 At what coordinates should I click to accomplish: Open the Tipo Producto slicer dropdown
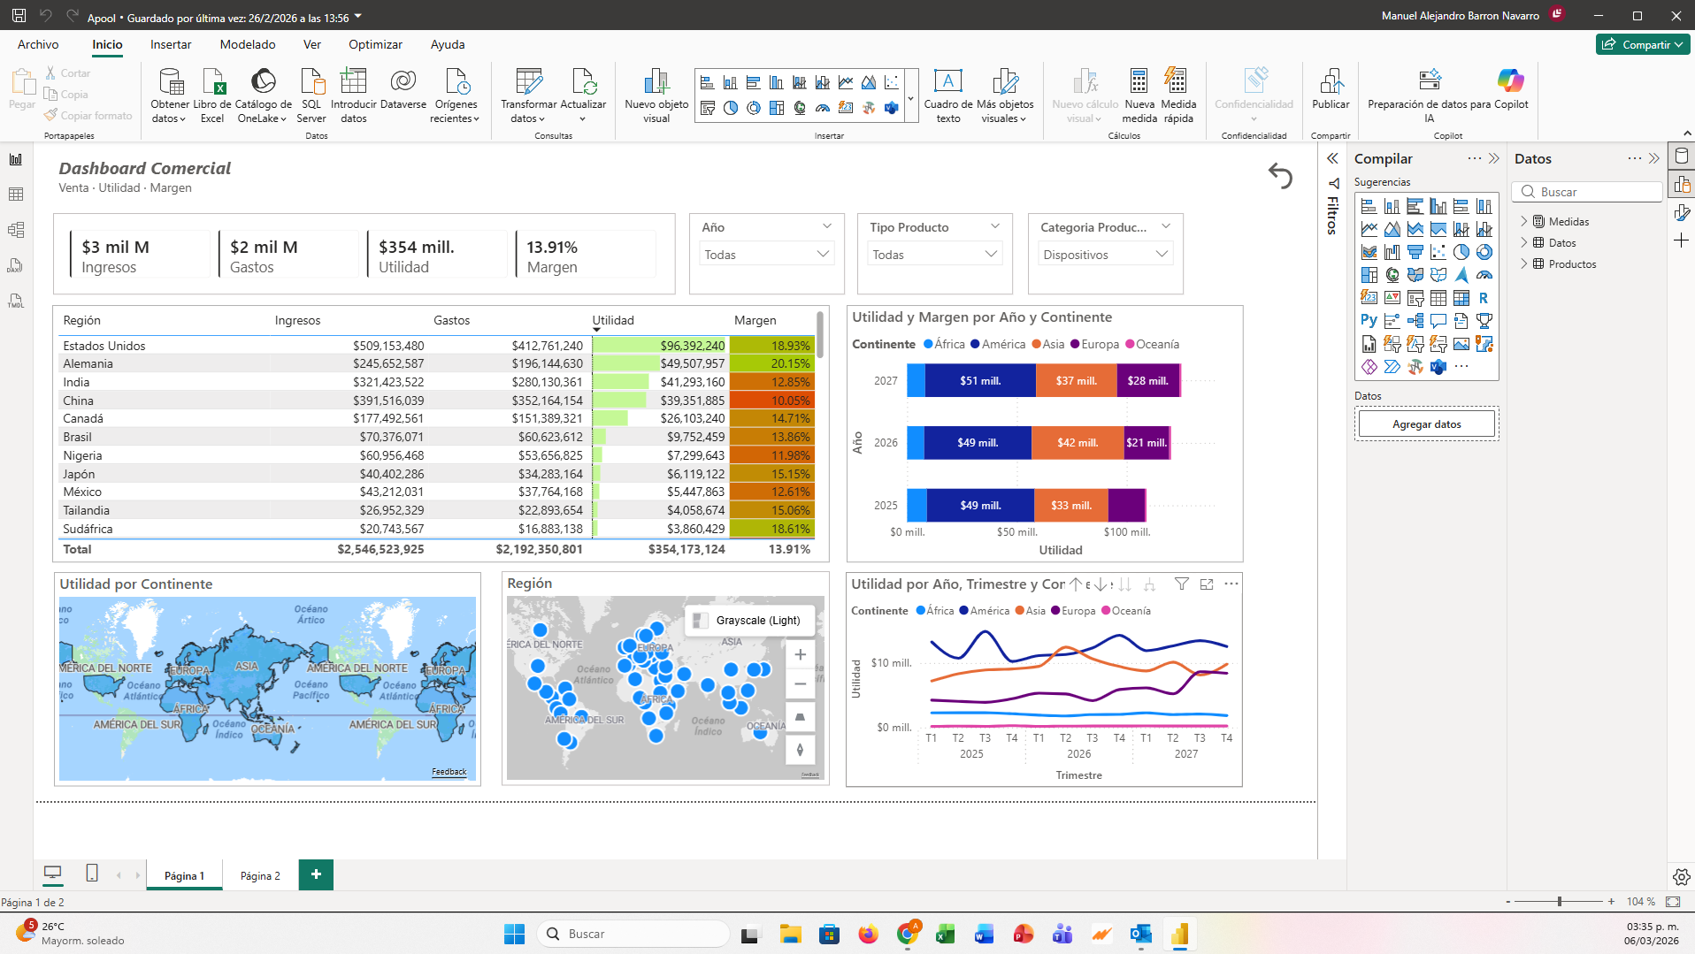pos(991,255)
